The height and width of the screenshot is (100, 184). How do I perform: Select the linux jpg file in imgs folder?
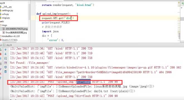16,32
